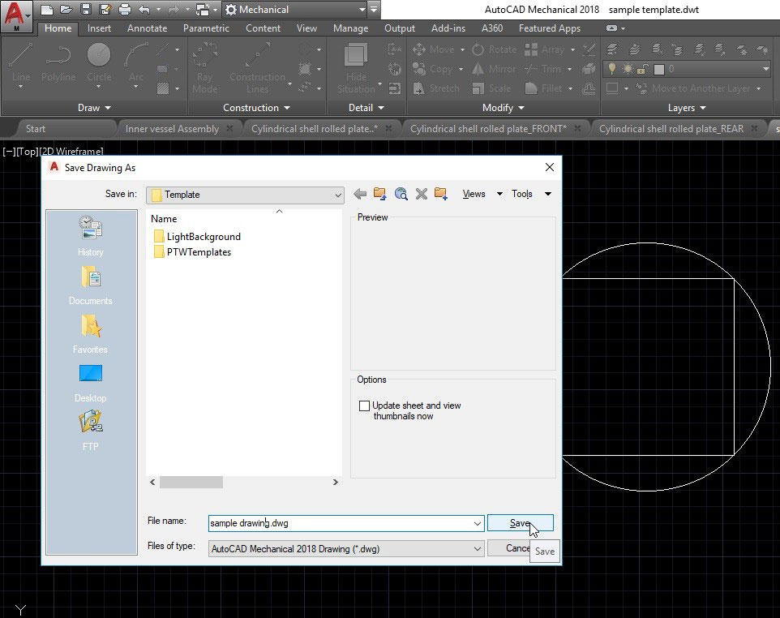Open History in the places sidebar

(90, 235)
